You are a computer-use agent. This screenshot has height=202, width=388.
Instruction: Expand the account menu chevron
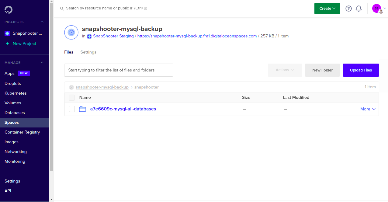click(385, 9)
